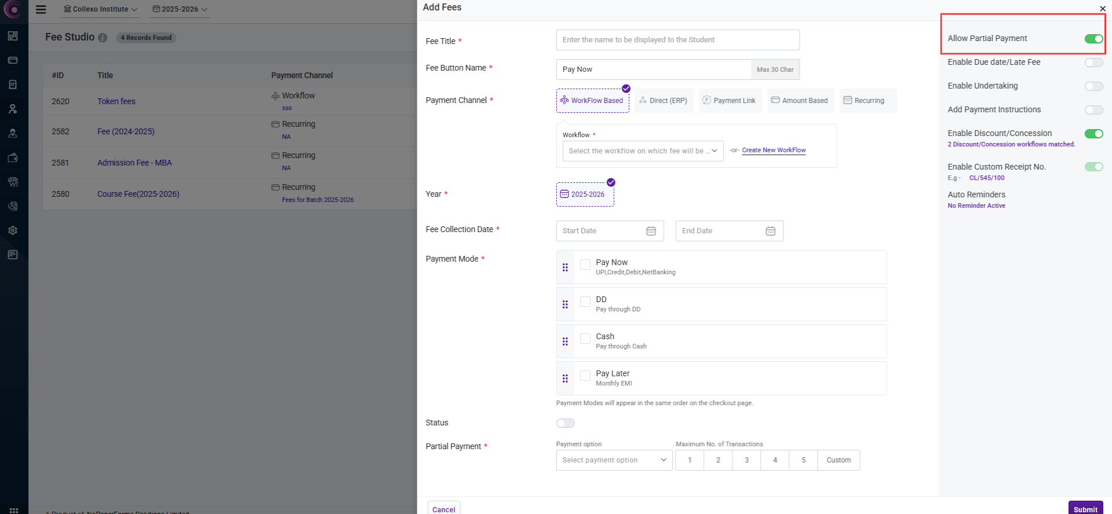Grab the drag handle beside Pay Now mode
The height and width of the screenshot is (514, 1112).
point(565,267)
